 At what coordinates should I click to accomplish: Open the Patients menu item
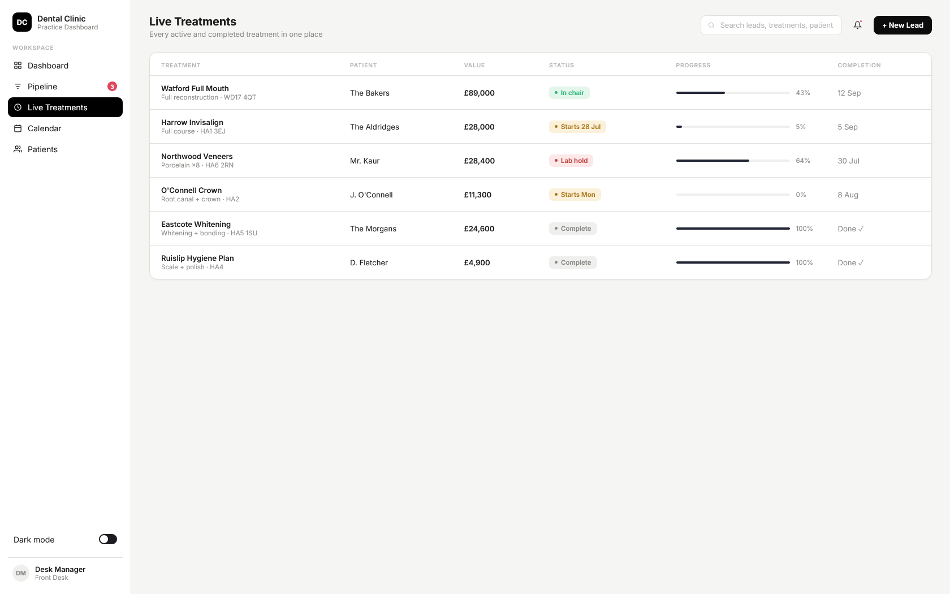[65, 149]
